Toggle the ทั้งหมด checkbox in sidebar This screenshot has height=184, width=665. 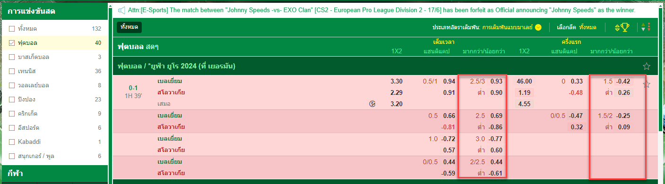[x=12, y=29]
